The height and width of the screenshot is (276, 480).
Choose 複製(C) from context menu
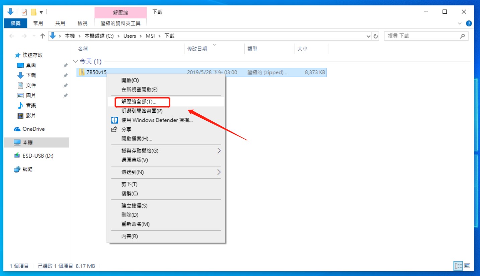click(x=166, y=194)
